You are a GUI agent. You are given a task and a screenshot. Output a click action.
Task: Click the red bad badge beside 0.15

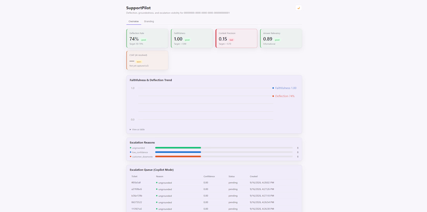[231, 39]
